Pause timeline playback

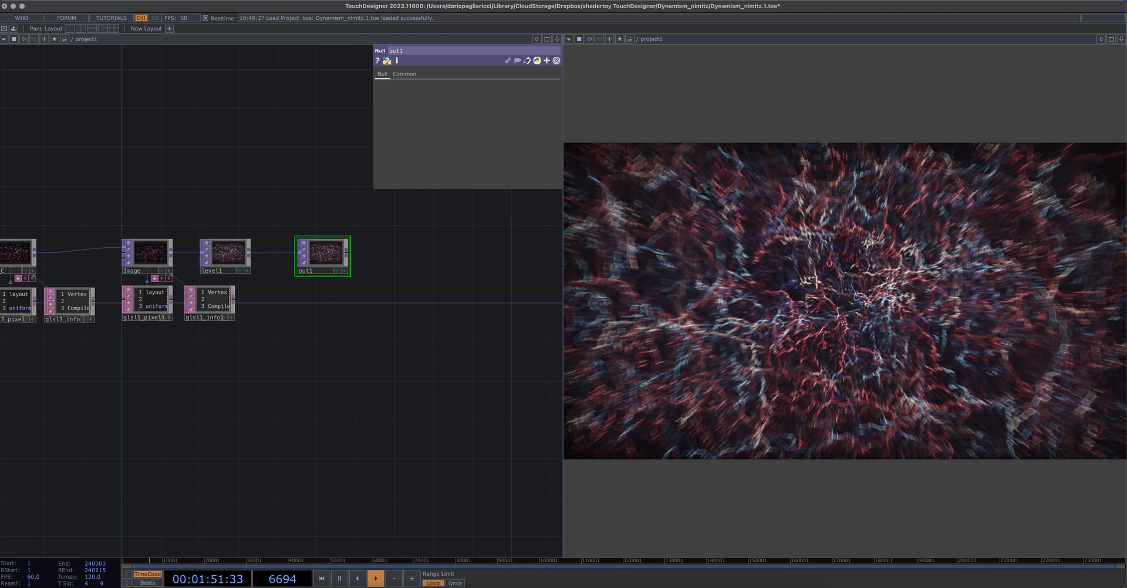(x=339, y=579)
